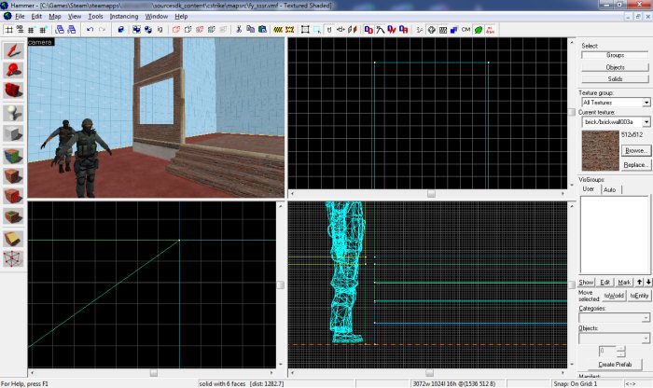Select the Entity tool

tap(13, 113)
